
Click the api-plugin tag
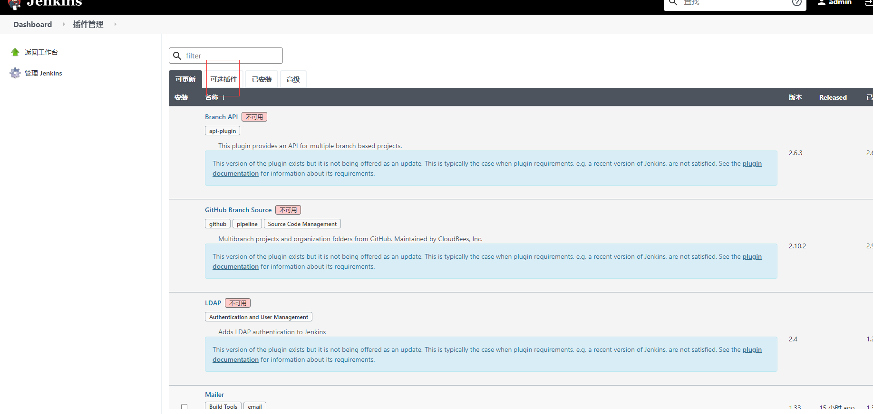[223, 131]
